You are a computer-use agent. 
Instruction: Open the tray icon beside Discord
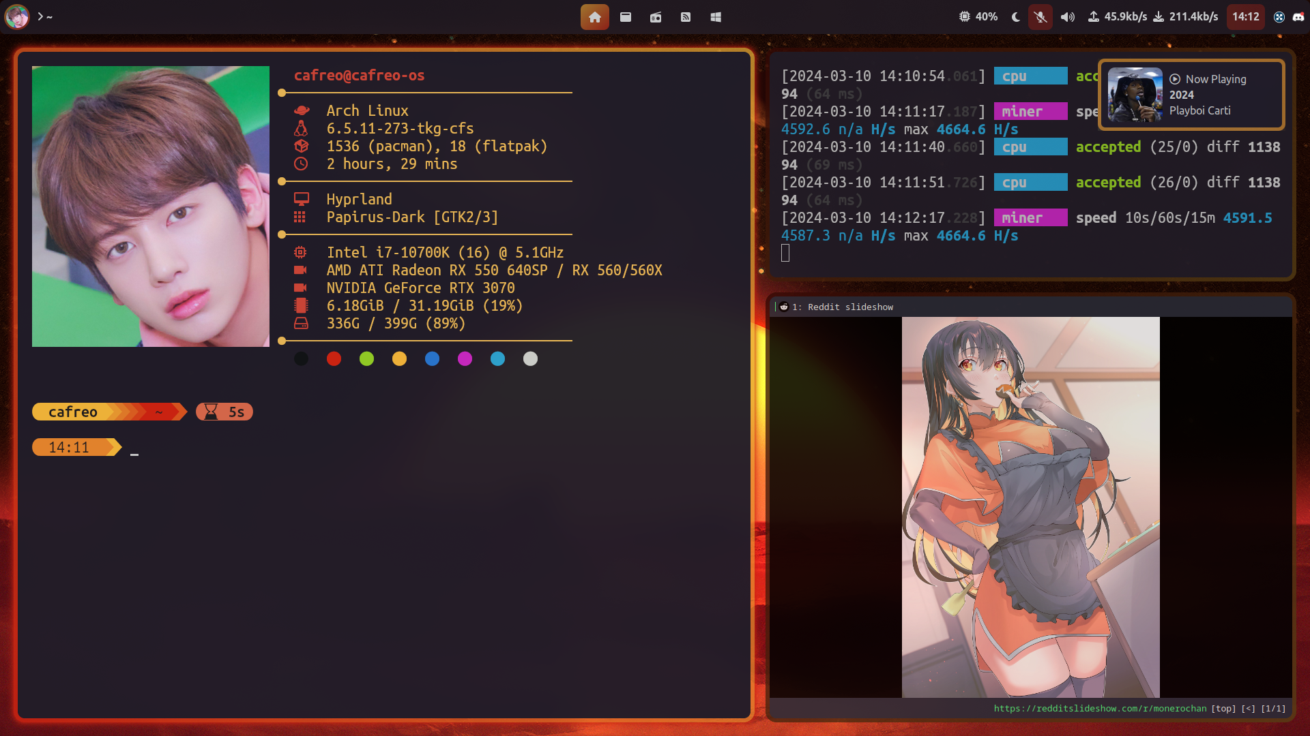tap(1279, 17)
